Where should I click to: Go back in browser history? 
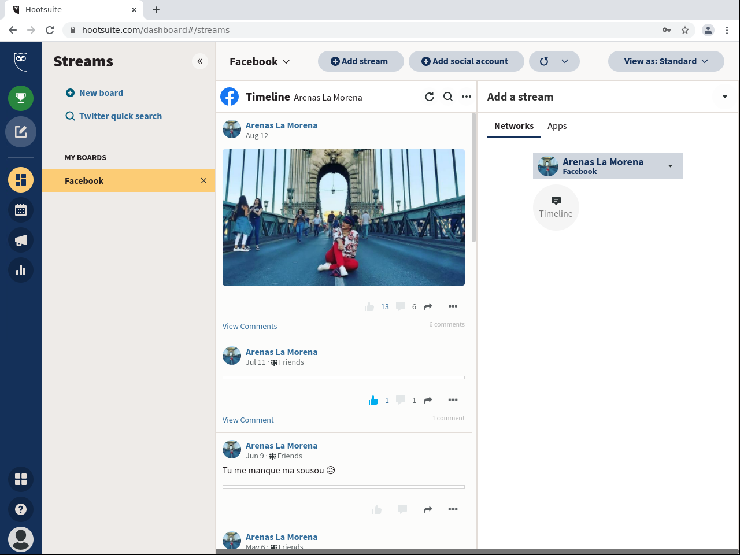(x=13, y=30)
